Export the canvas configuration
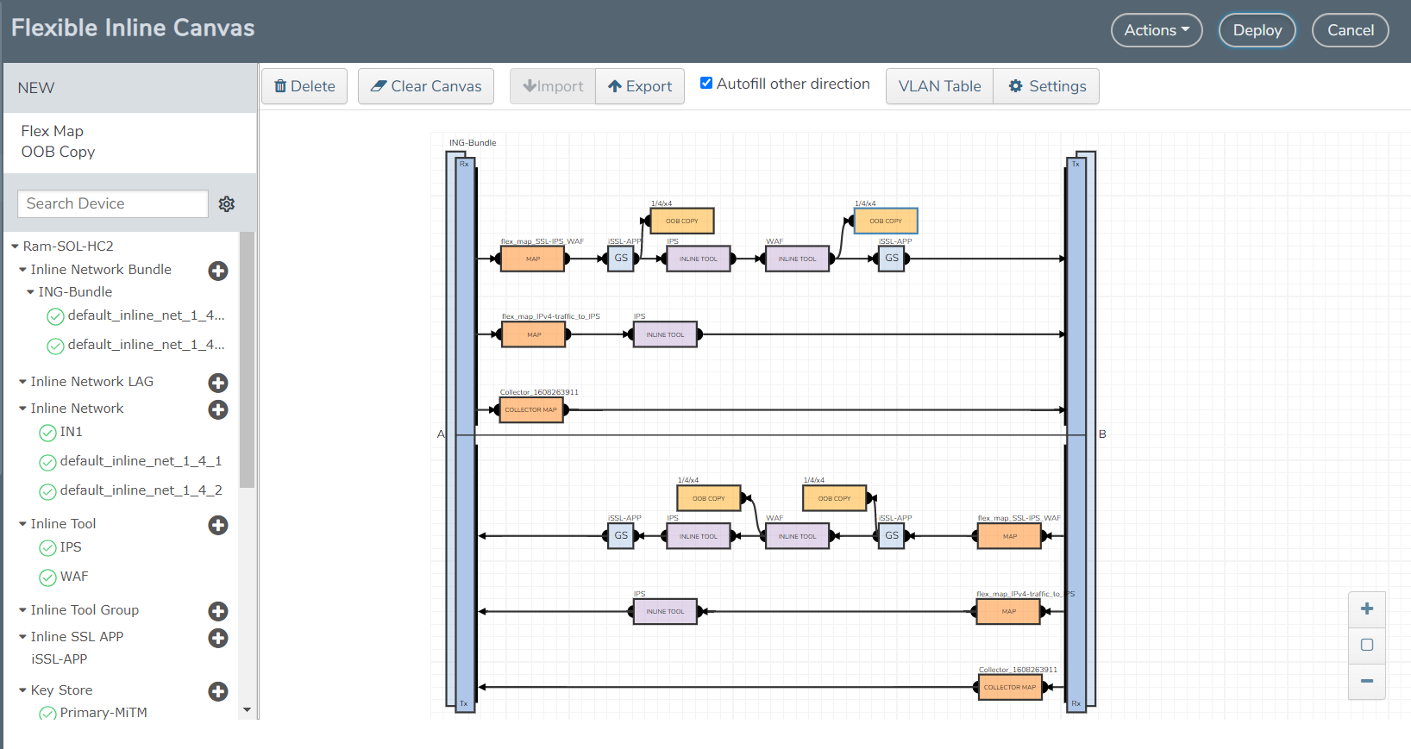The height and width of the screenshot is (749, 1411). point(640,86)
